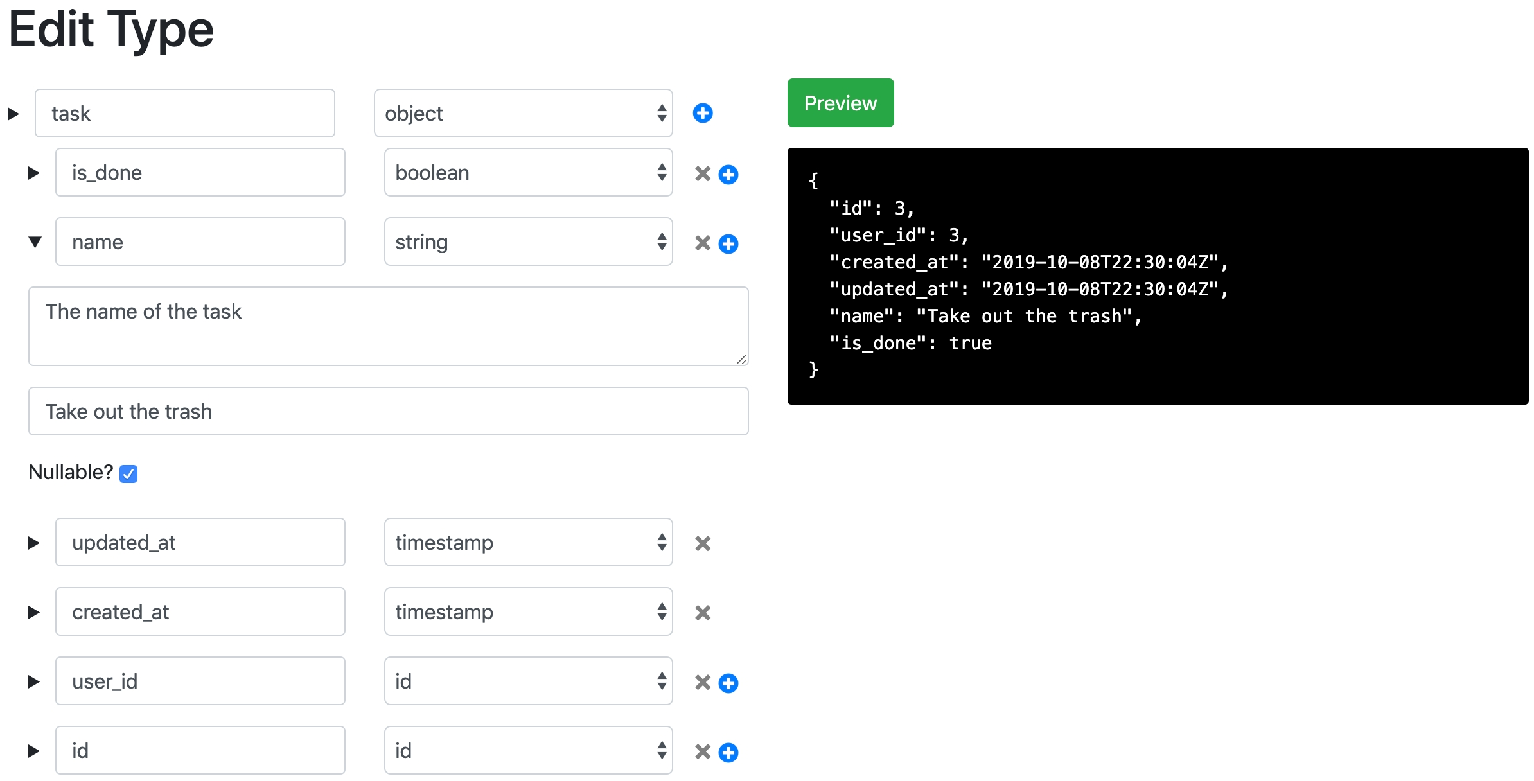This screenshot has width=1534, height=781.
Task: Remove the updated_at field
Action: click(702, 543)
